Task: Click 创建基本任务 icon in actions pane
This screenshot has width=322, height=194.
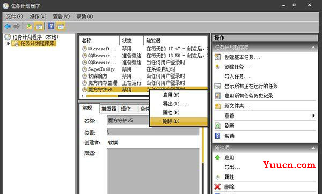Action: click(x=218, y=57)
